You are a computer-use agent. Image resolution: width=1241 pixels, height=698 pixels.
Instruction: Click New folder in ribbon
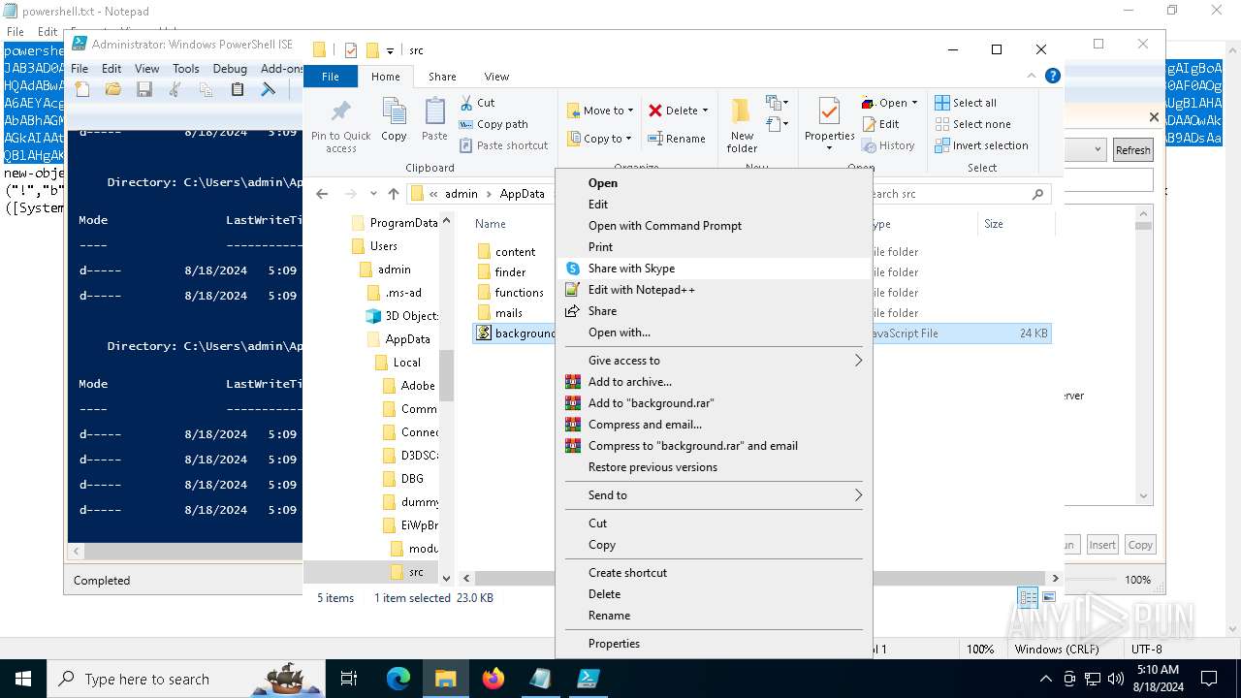tap(742, 126)
